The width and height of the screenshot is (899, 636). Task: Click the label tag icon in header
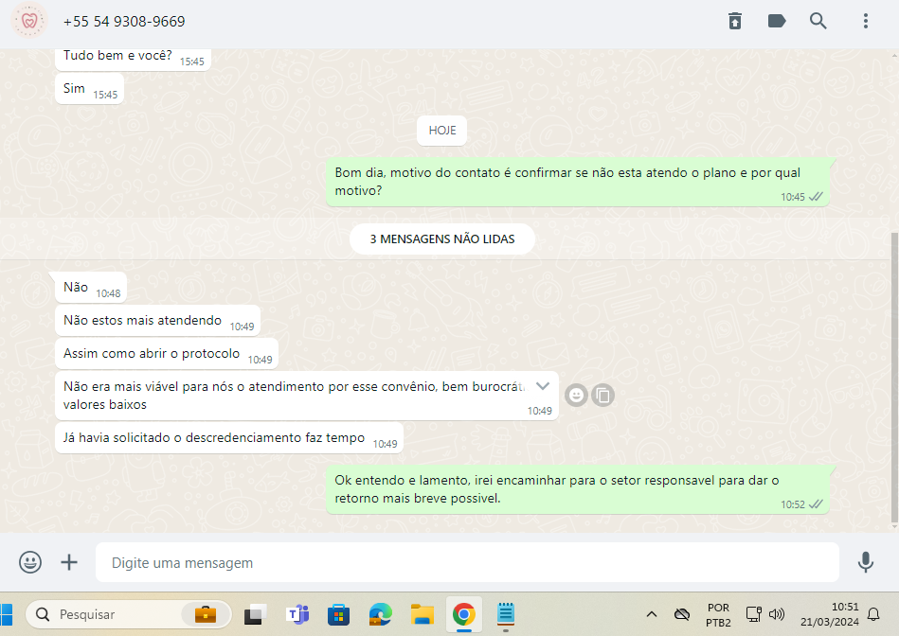tap(777, 21)
